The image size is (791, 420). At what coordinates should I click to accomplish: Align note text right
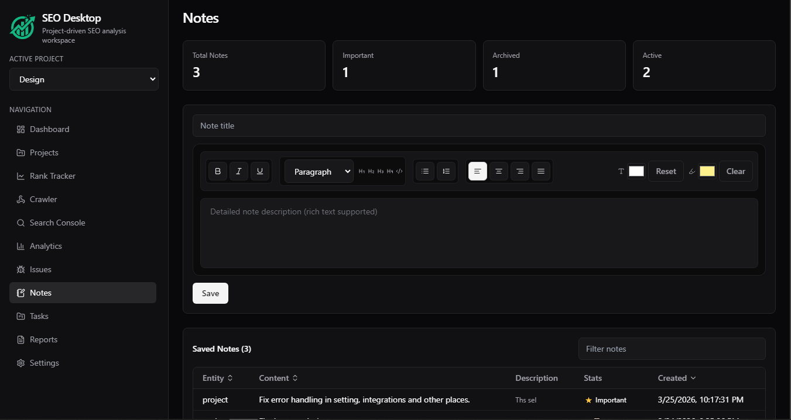(520, 171)
